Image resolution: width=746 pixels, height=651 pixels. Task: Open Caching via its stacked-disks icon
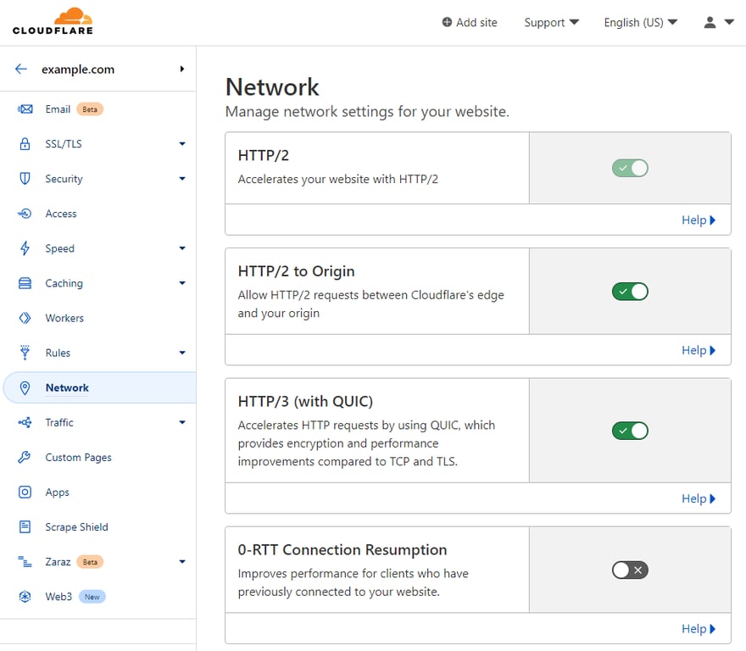pyautogui.click(x=25, y=282)
